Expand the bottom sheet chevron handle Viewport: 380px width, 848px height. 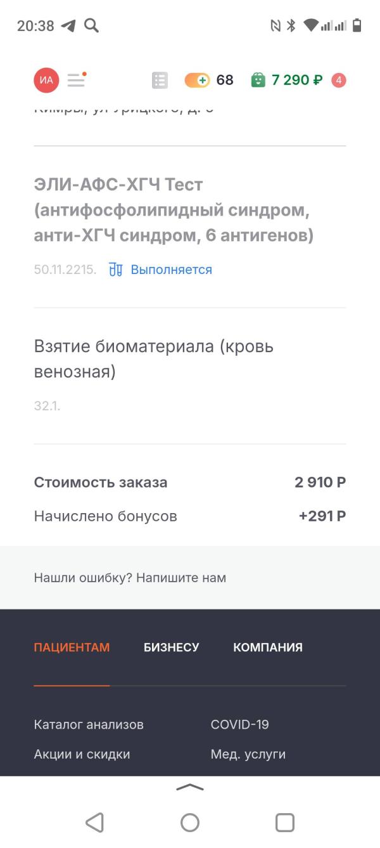tap(190, 787)
